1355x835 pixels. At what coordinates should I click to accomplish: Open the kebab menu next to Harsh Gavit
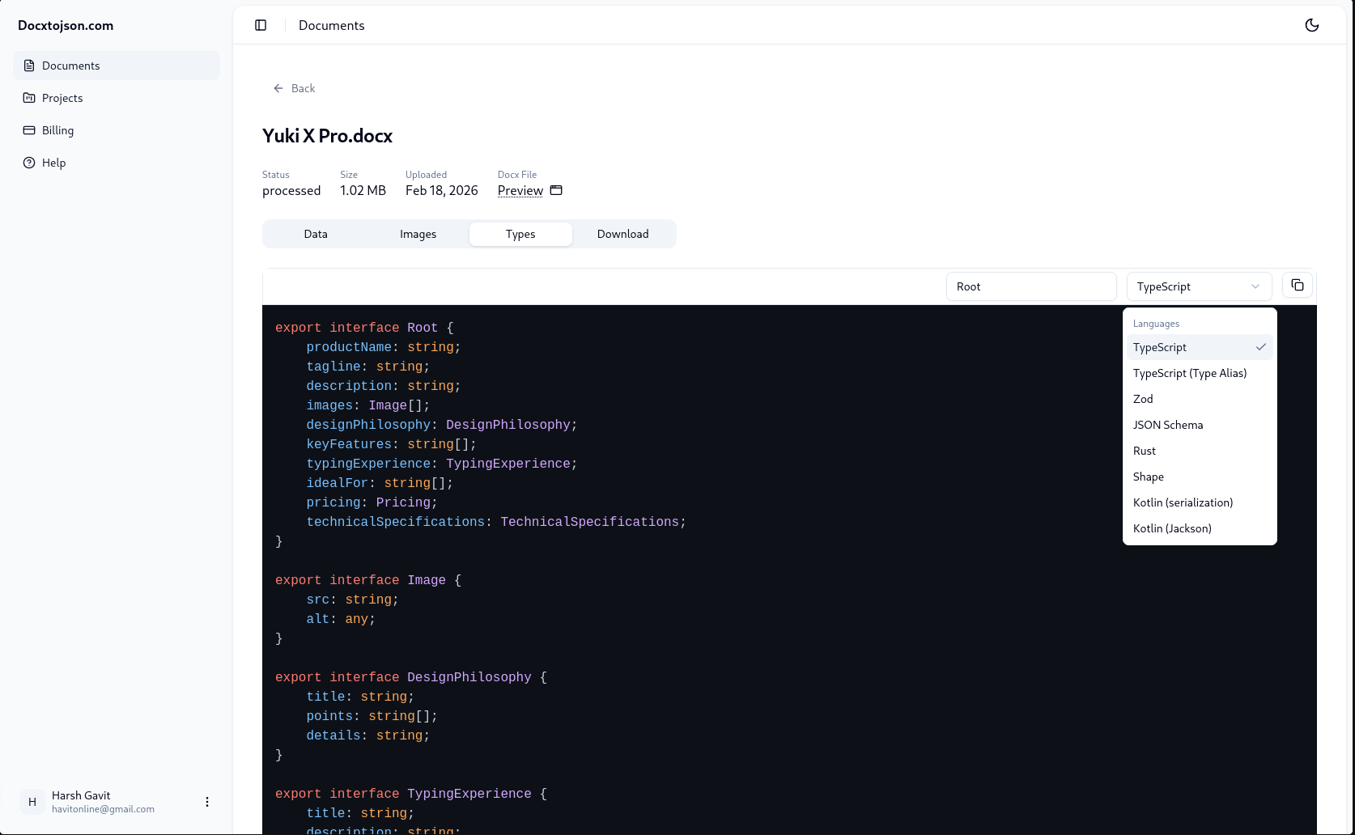pos(207,802)
